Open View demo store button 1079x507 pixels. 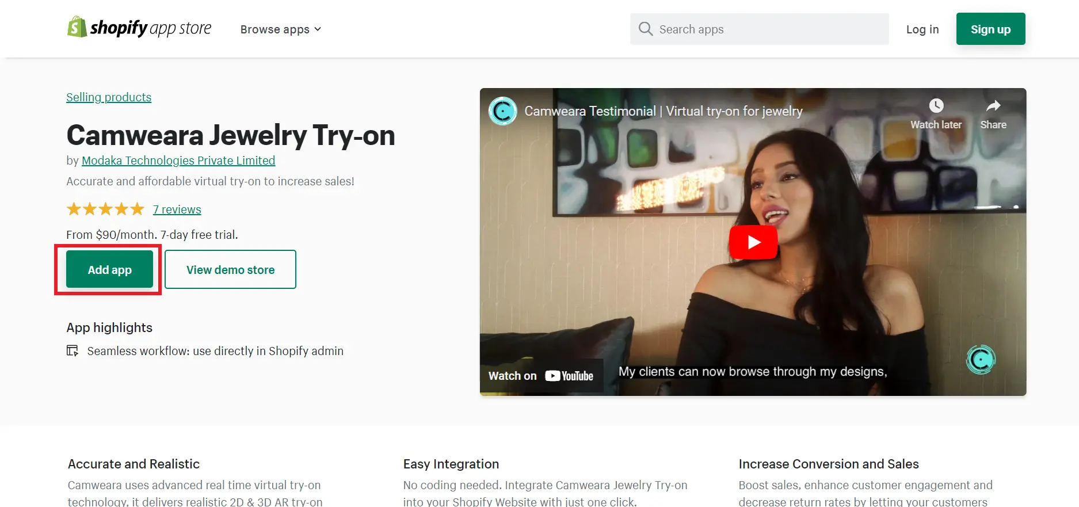[x=230, y=269]
